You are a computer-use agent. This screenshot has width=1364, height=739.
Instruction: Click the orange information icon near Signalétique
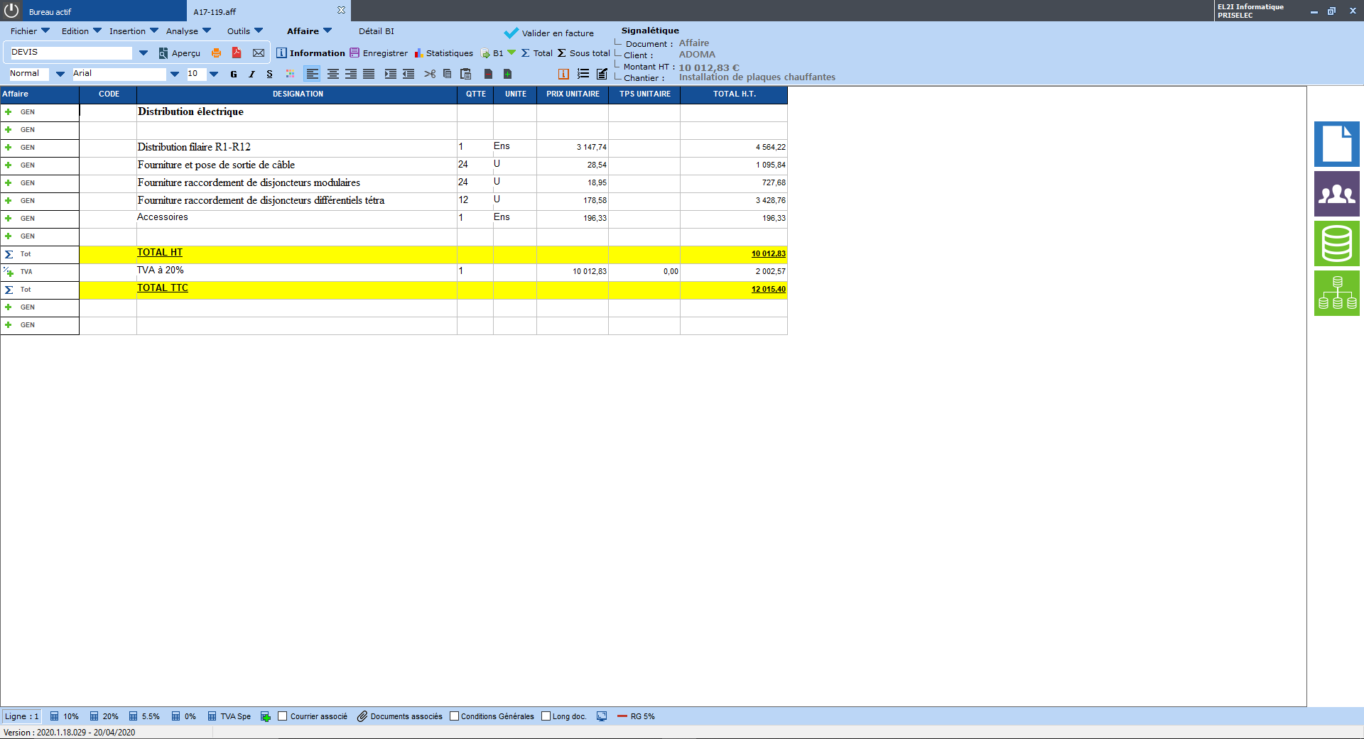click(563, 74)
